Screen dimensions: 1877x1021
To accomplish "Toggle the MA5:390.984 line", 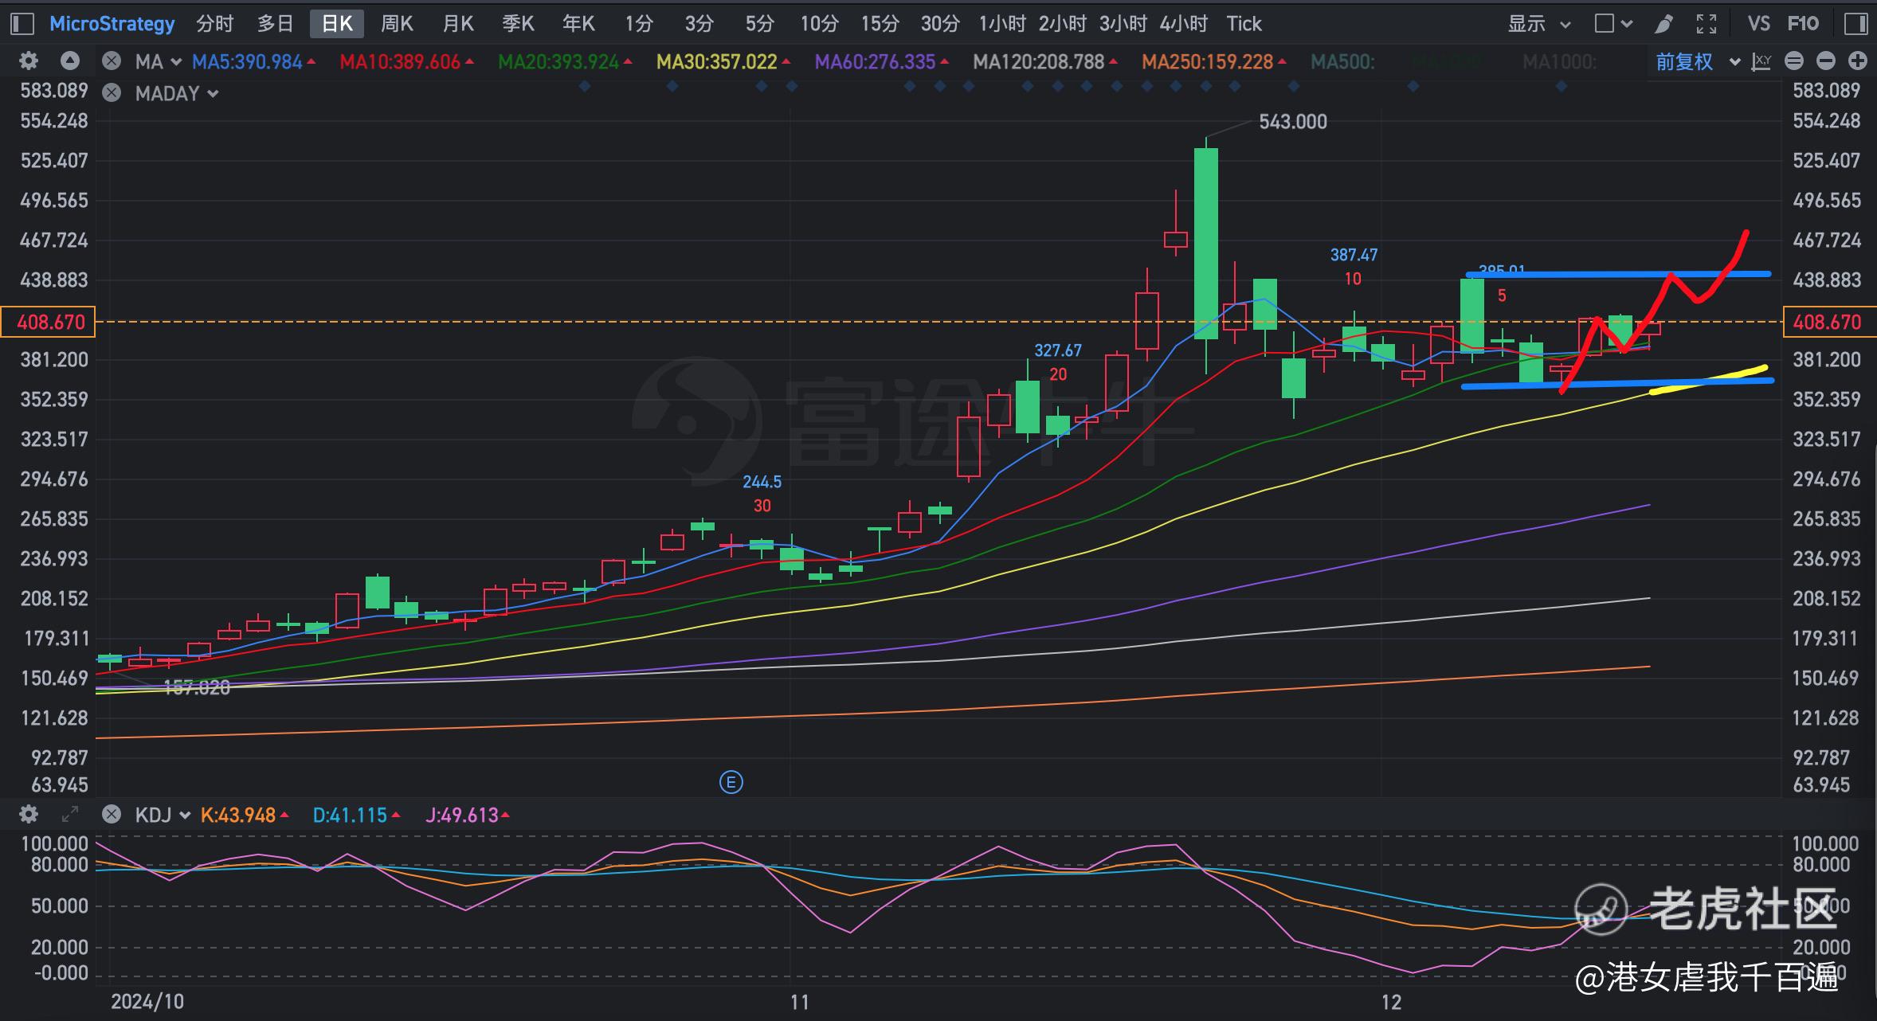I will (x=253, y=61).
